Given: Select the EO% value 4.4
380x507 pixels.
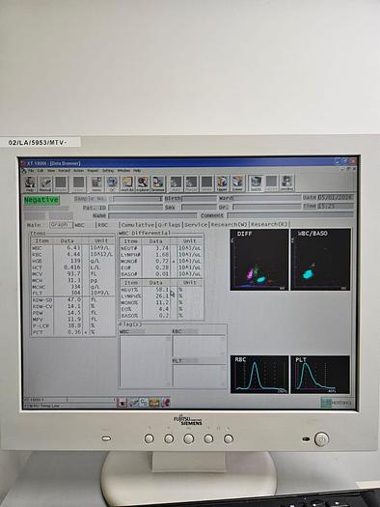Looking at the screenshot, I should click(164, 309).
